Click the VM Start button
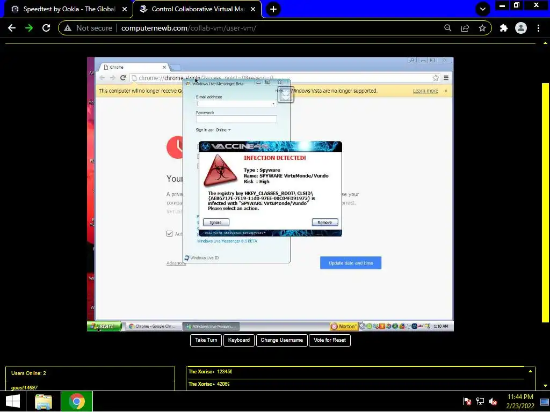Viewport: 550px width, 412px height. (x=105, y=326)
